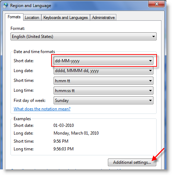Switch to the Location tab
The height and width of the screenshot is (175, 172).
point(32,18)
